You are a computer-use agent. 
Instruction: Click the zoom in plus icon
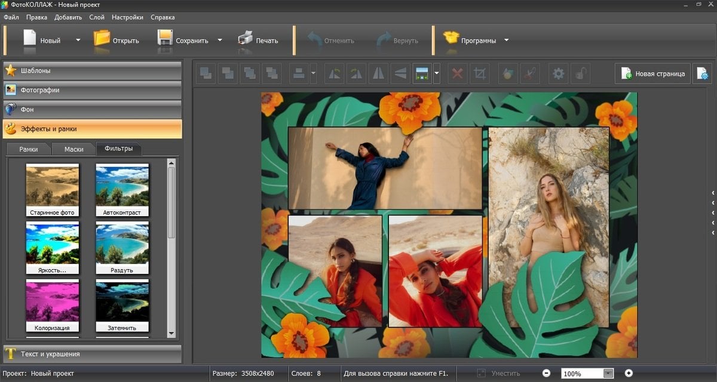[629, 373]
